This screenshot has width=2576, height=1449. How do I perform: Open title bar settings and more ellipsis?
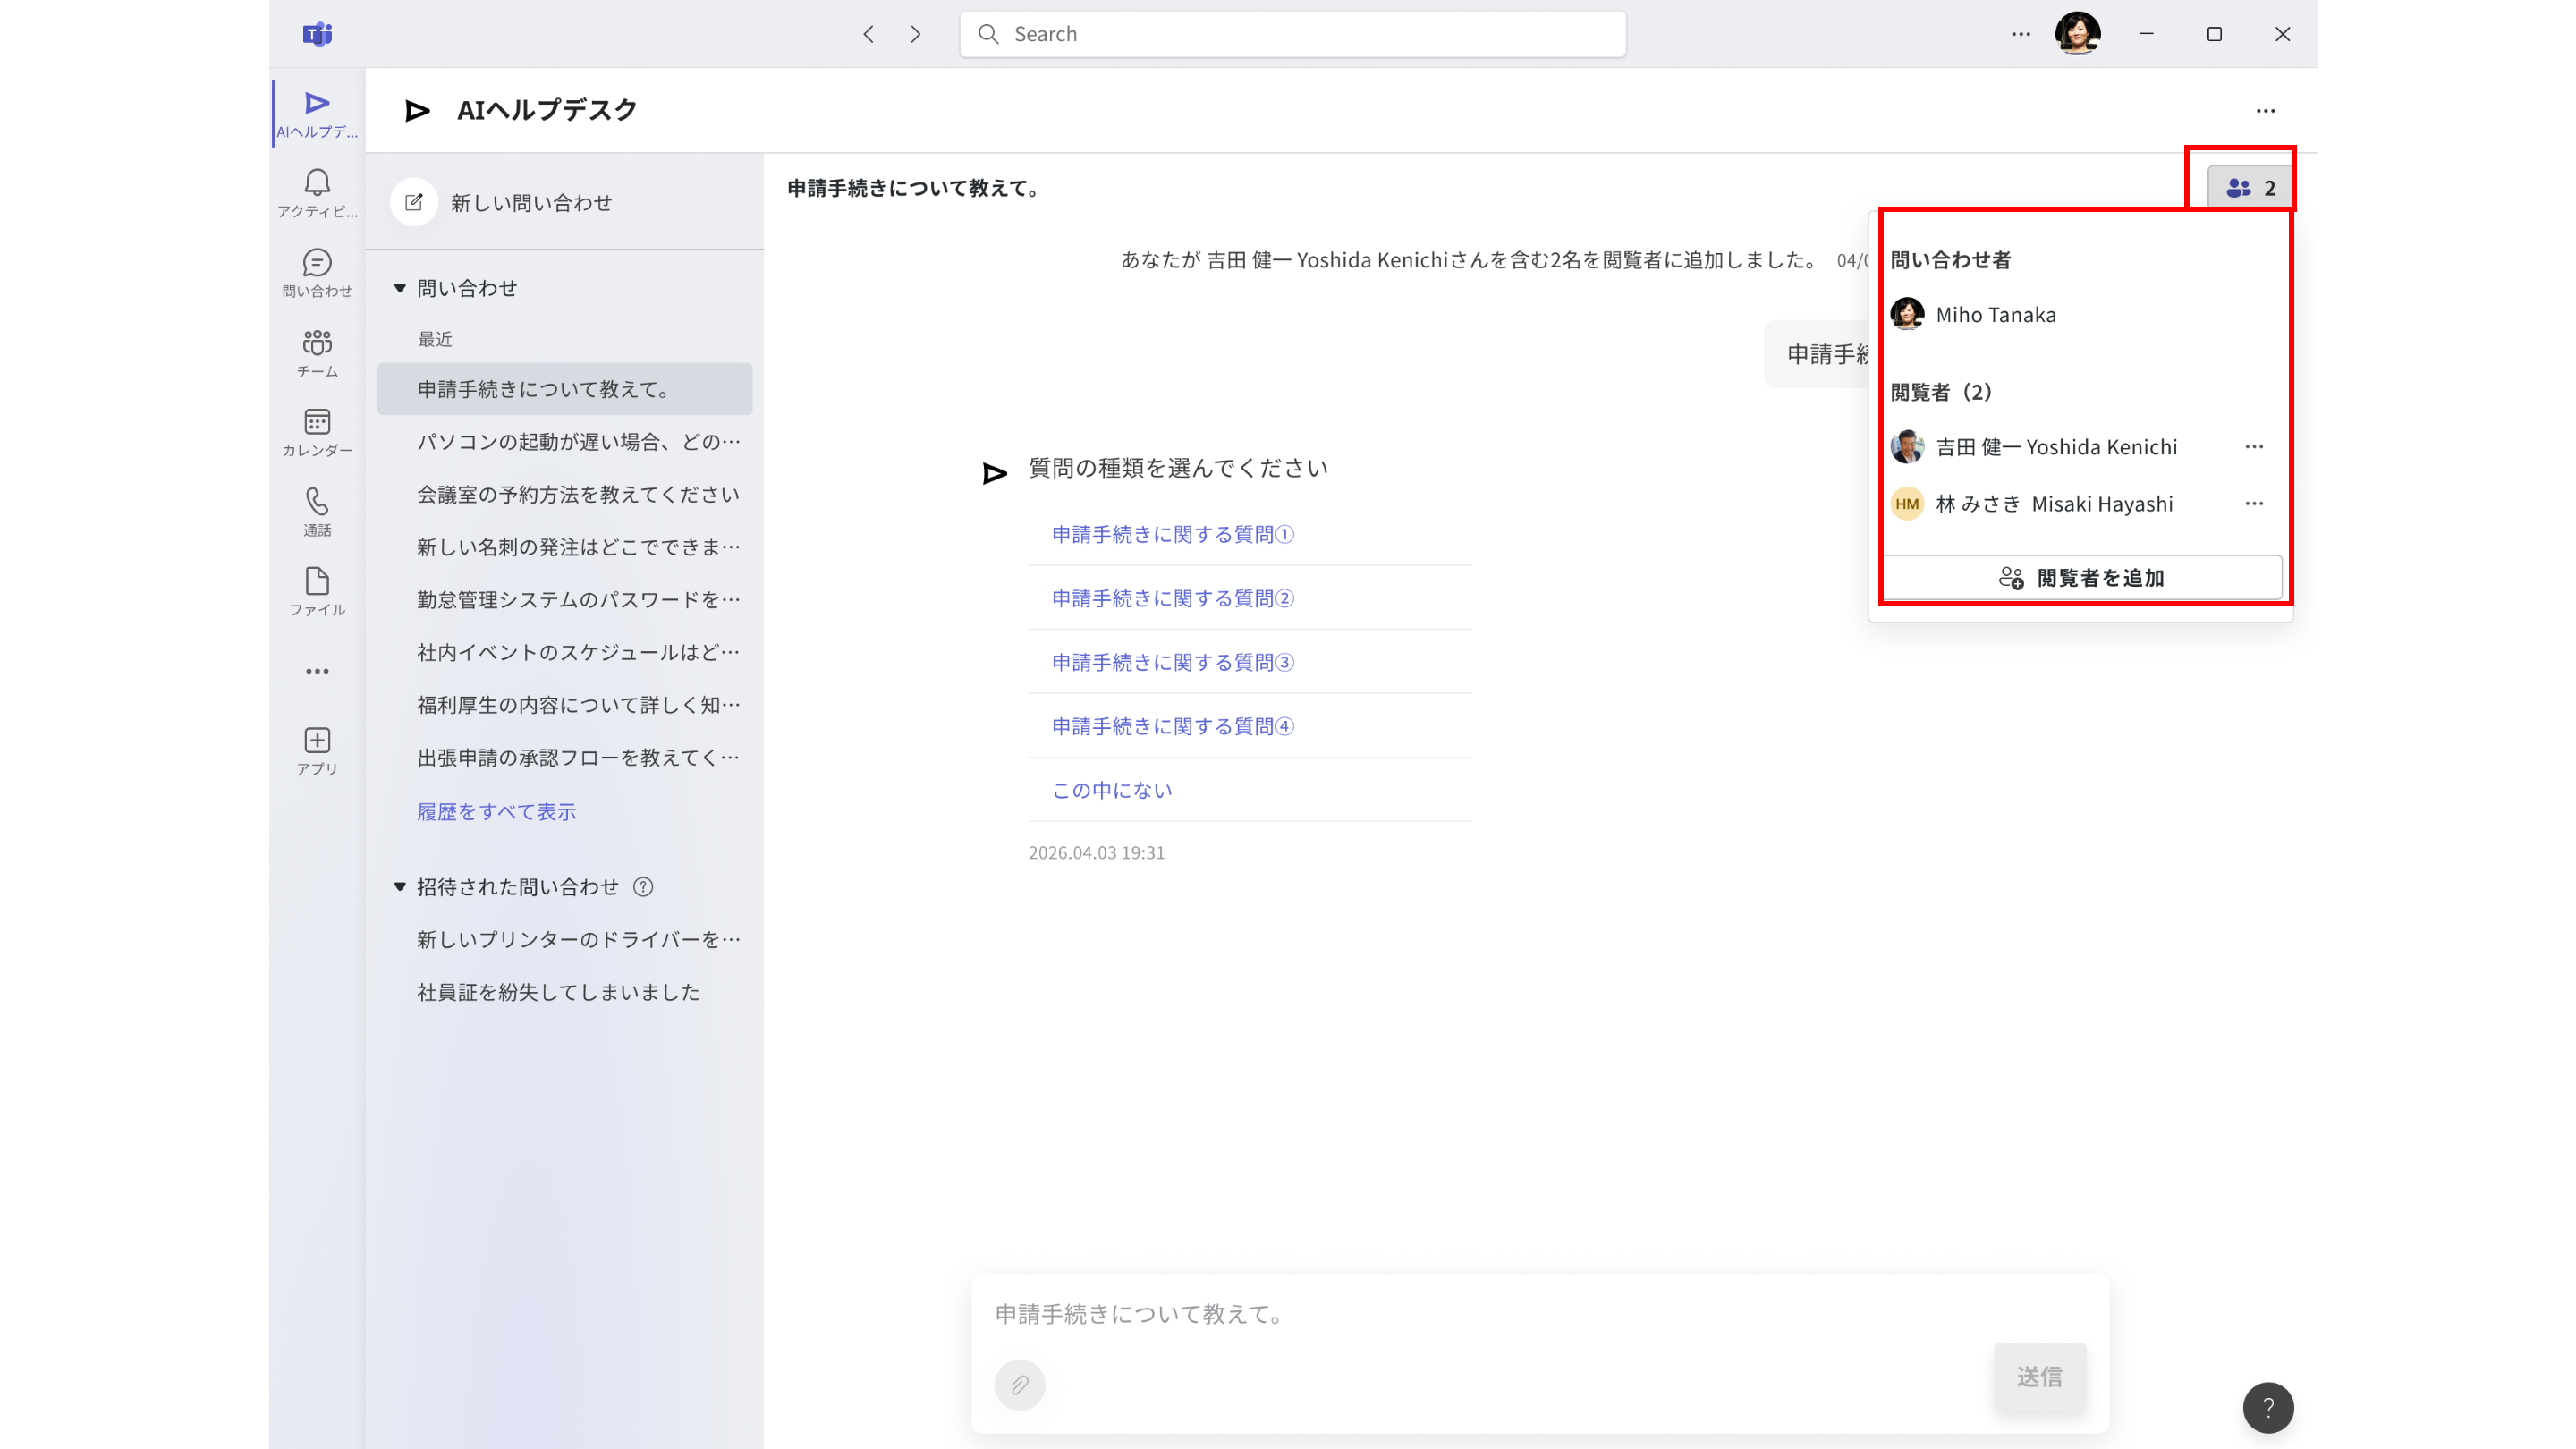(2021, 34)
